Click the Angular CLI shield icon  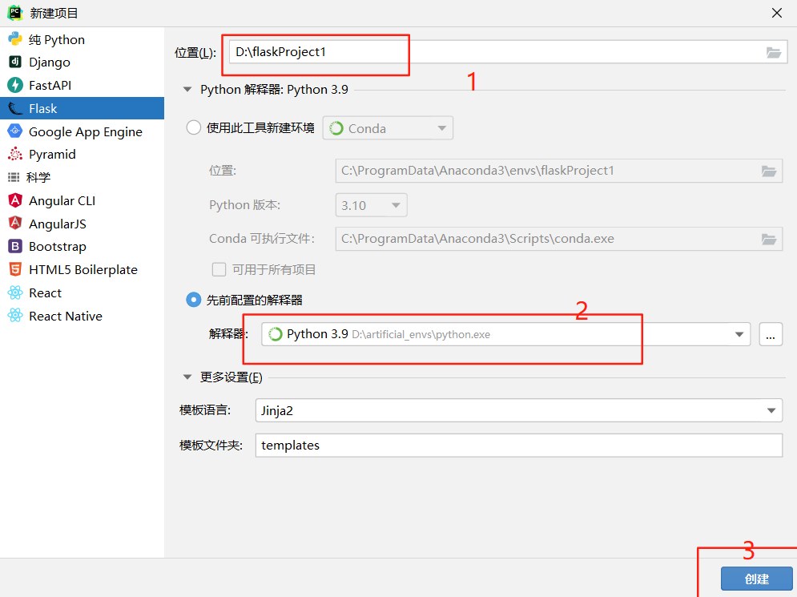coord(15,200)
